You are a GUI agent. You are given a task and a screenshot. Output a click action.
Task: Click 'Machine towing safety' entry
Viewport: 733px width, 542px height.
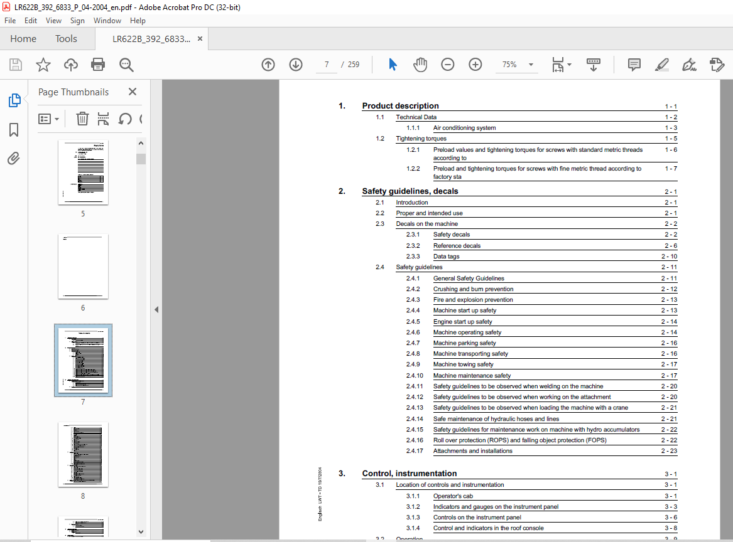pyautogui.click(x=463, y=364)
